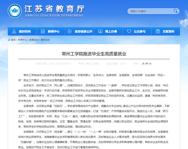Click the 组织机构 organization chart icon
The image size is (188, 149).
pyautogui.click(x=14, y=31)
